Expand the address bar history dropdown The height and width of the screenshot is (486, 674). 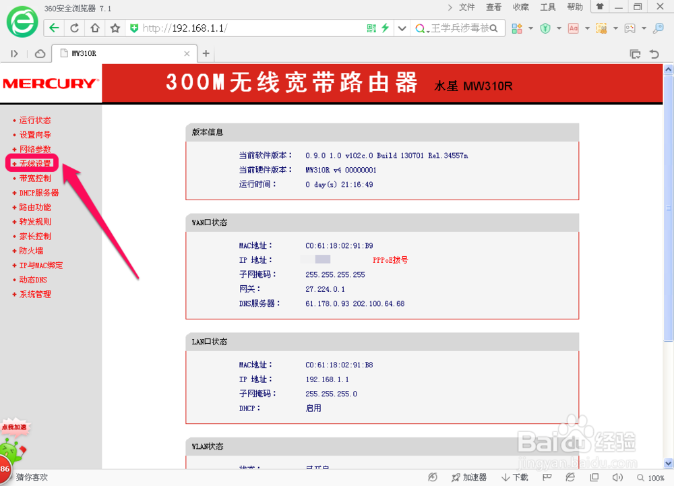(402, 28)
